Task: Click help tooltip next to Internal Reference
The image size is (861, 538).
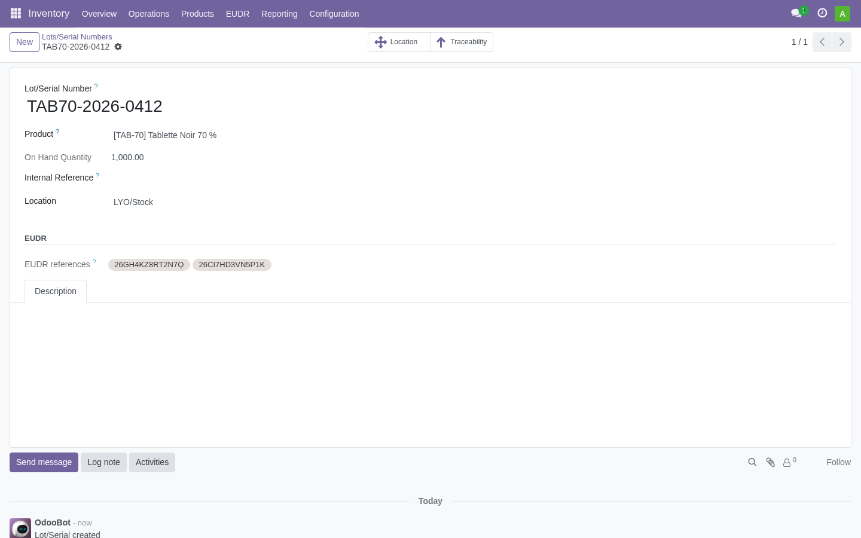Action: pos(97,175)
